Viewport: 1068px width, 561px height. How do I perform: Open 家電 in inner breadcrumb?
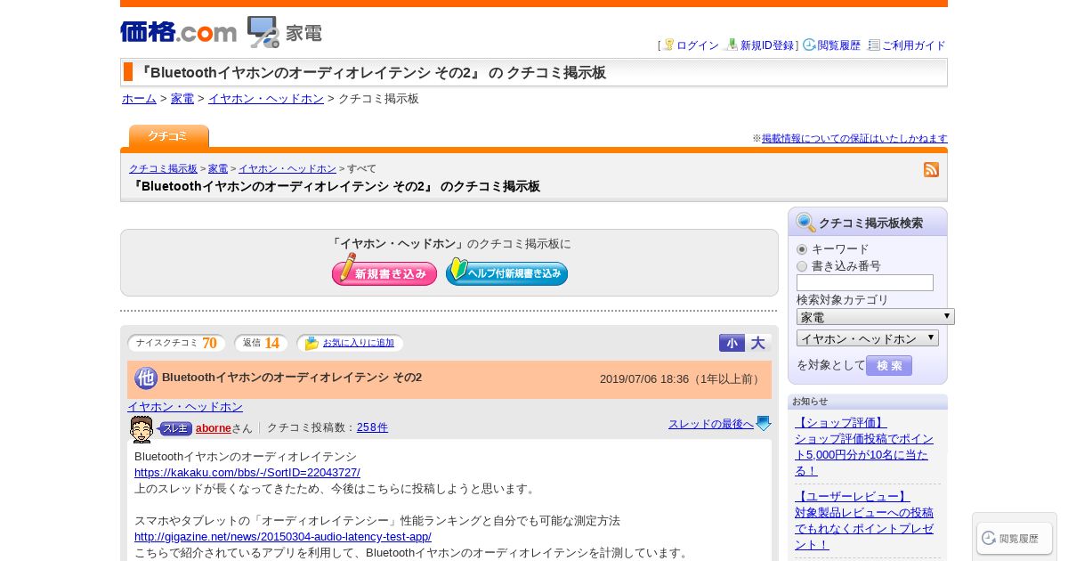click(218, 168)
